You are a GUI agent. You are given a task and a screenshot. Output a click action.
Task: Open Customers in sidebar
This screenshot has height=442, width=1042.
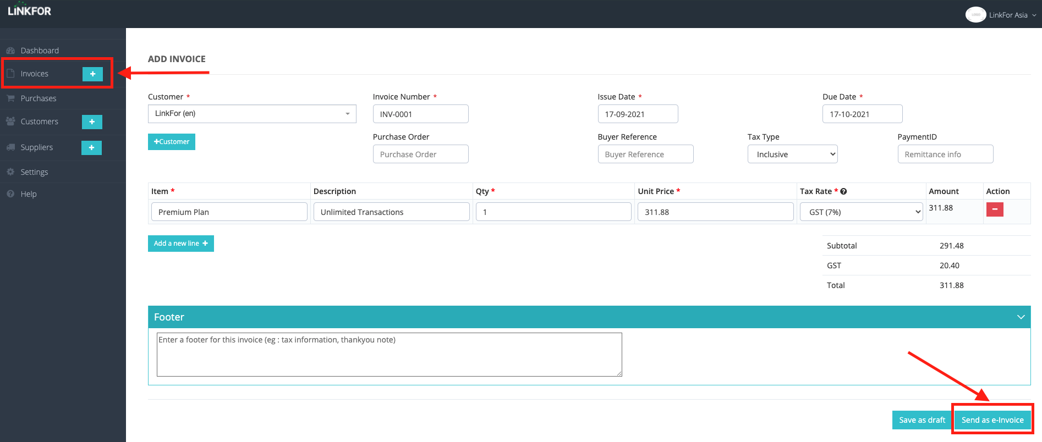coord(39,121)
